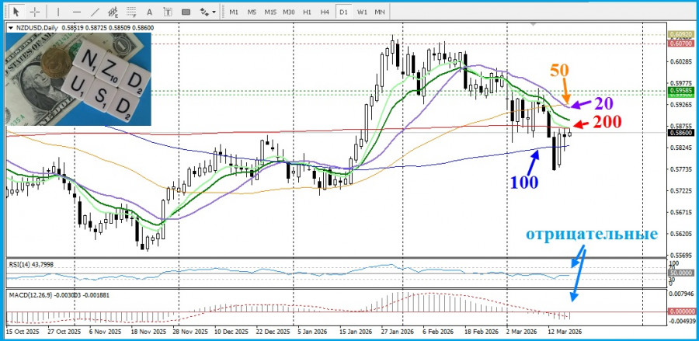Switch chart to H4 timeframe

tap(325, 12)
